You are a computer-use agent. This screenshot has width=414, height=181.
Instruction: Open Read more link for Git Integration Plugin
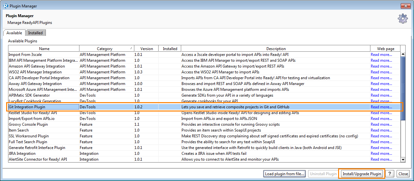click(x=381, y=107)
